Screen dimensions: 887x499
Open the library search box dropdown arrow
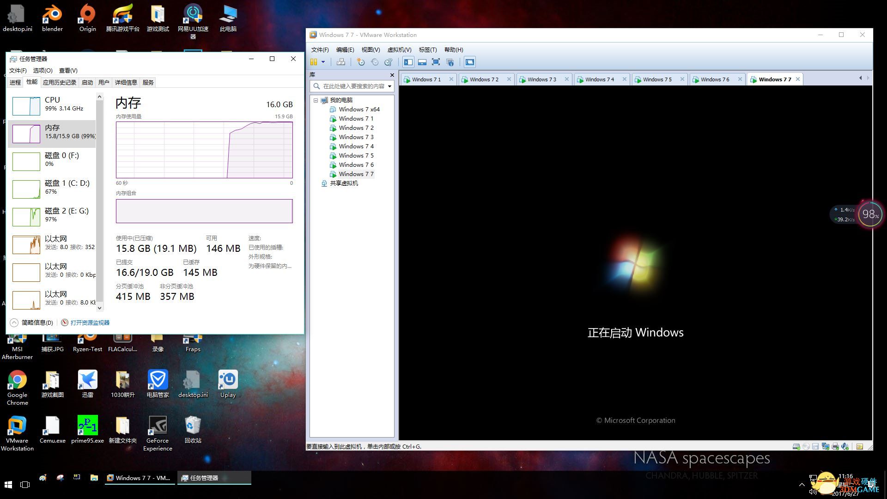(389, 86)
